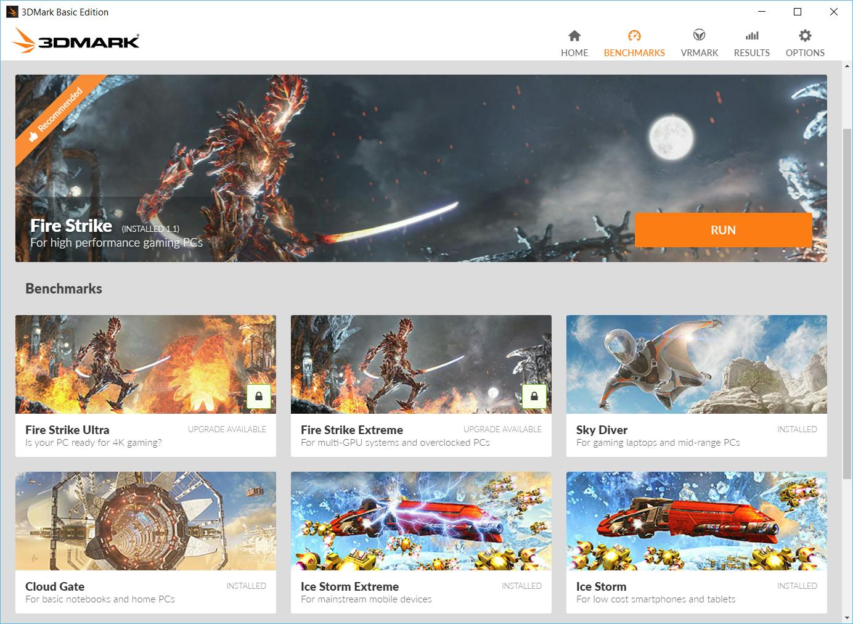Click the Results bar chart icon
The height and width of the screenshot is (624, 853).
pos(752,36)
